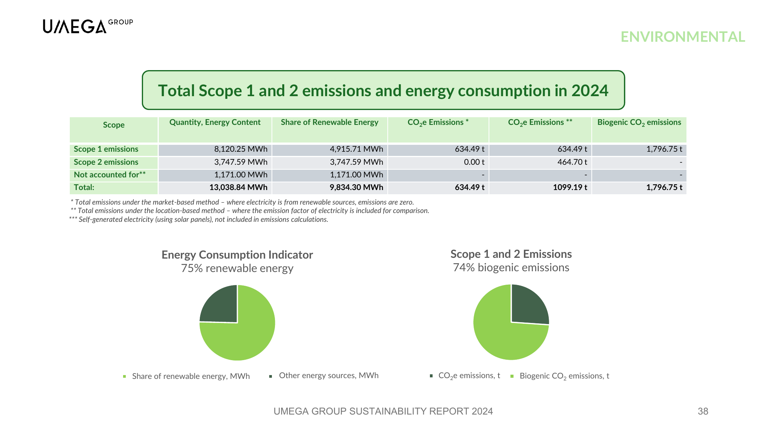Viewport: 767px width, 431px height.
Task: Click the 'Share of renewable energy, MWh' legend swatch
Action: (x=125, y=377)
